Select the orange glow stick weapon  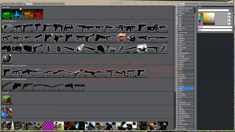pyautogui.click(x=28, y=14)
